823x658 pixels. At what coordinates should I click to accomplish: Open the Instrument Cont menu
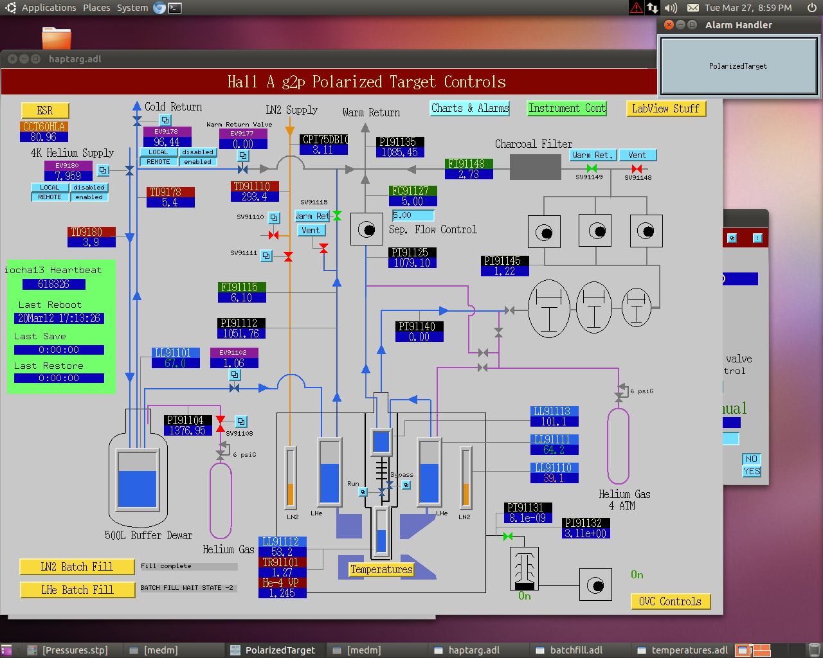[x=567, y=109]
